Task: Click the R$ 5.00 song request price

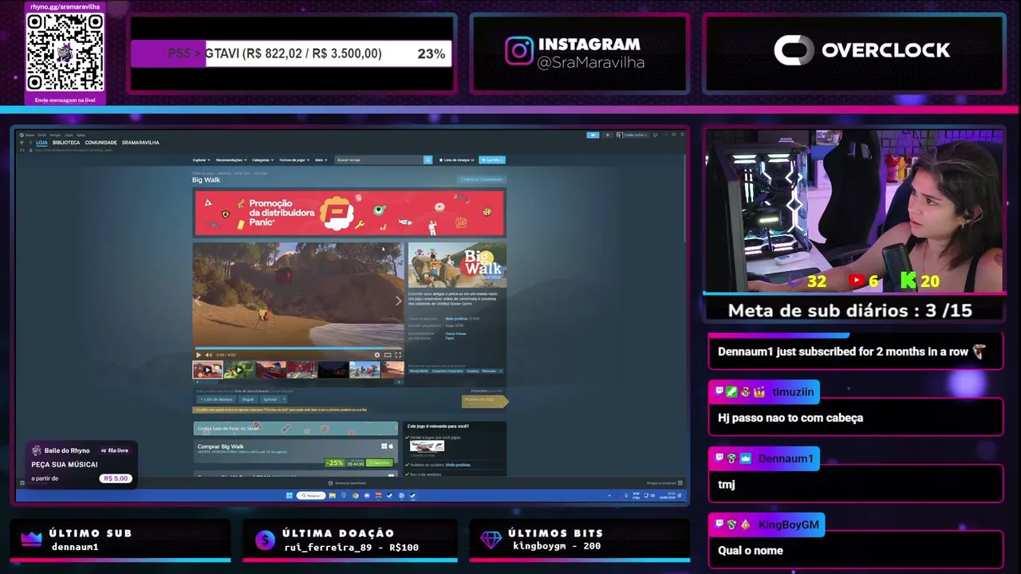Action: [x=116, y=478]
